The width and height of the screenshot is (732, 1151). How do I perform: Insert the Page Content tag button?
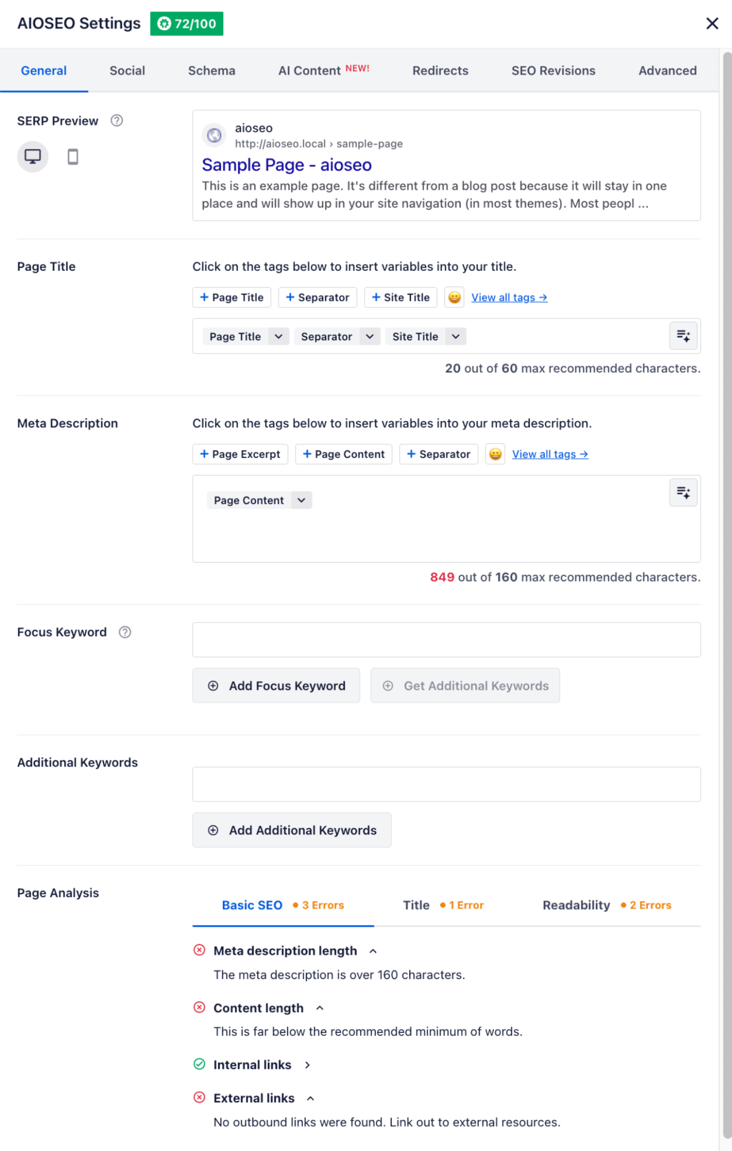click(344, 454)
